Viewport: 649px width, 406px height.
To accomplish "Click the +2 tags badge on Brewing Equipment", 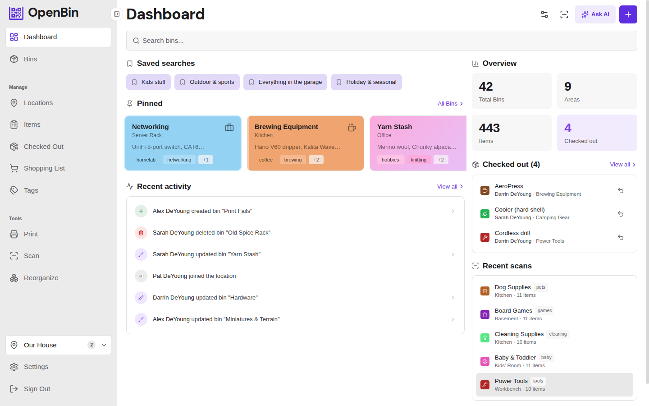I will point(316,160).
